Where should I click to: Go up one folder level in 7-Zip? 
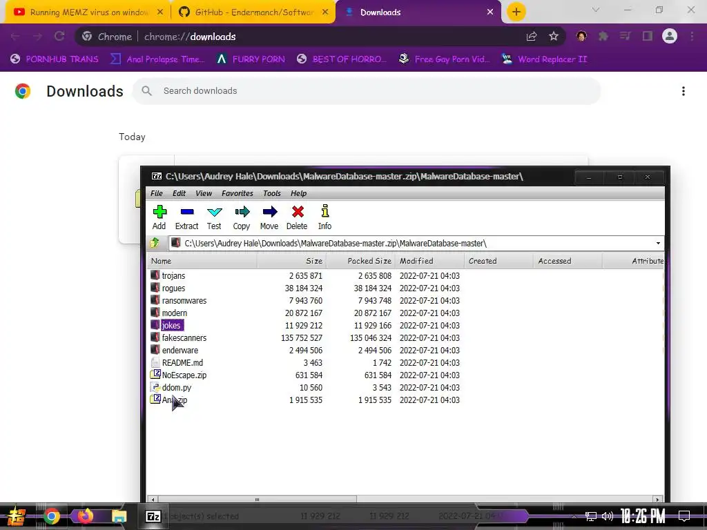(x=155, y=244)
